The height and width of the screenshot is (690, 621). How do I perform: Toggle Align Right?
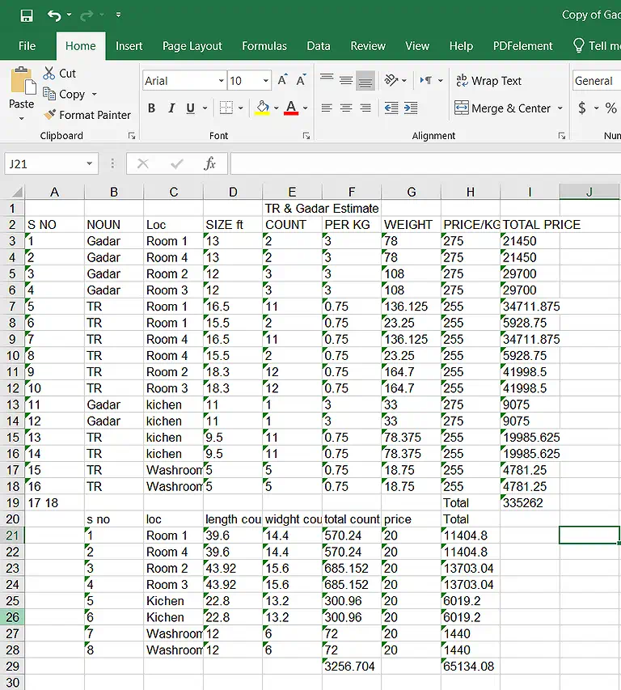coord(365,108)
